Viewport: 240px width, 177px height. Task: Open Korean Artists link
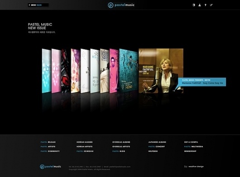pos(85,147)
